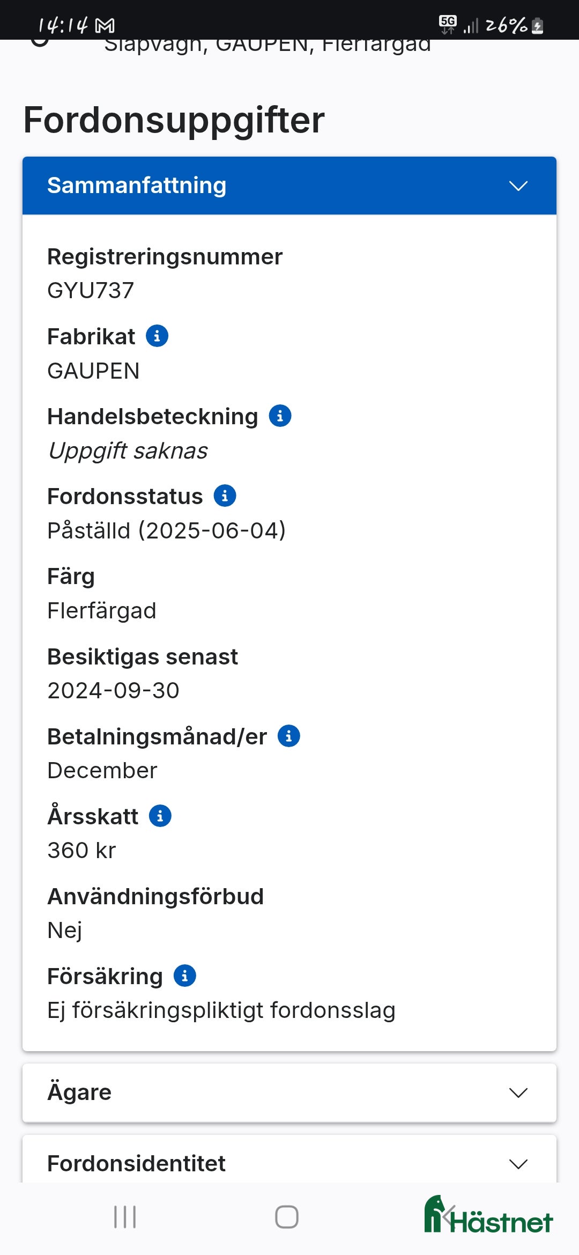This screenshot has height=1255, width=579.
Task: Click the registration number GYU737
Action: tap(91, 290)
